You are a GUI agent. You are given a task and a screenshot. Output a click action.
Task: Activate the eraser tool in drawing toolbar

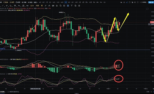coord(46,6)
